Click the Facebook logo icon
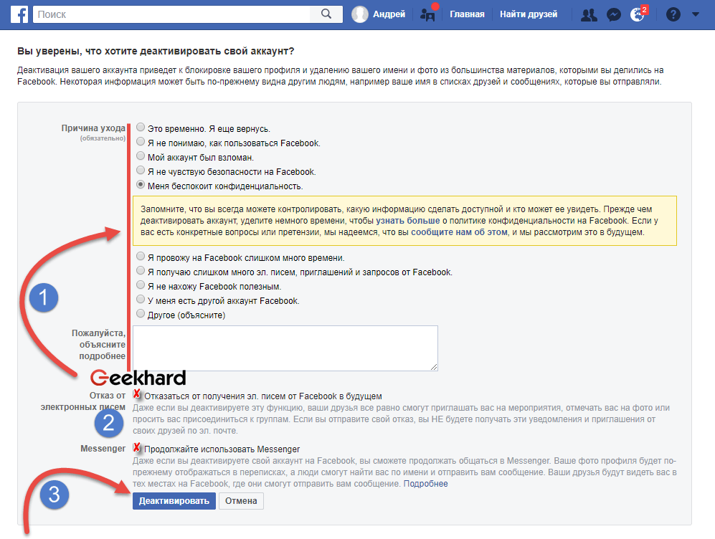This screenshot has width=715, height=539. point(18,14)
